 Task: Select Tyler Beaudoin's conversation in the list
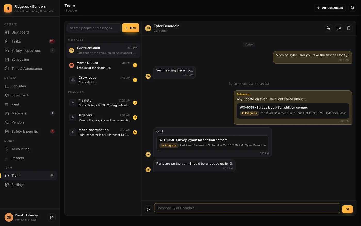click(x=103, y=50)
